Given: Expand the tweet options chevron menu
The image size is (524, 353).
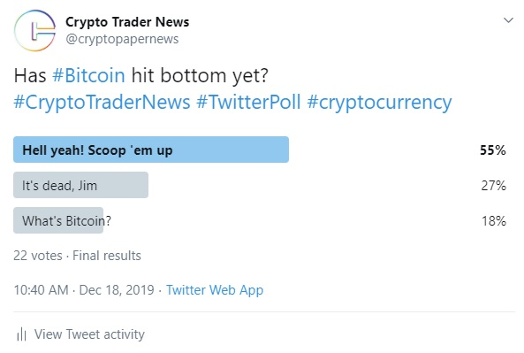Looking at the screenshot, I should click(508, 20).
